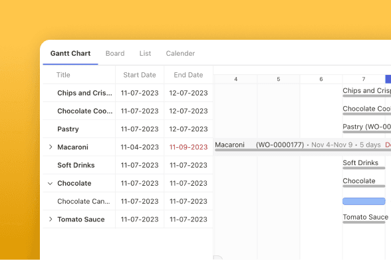Screen dimensions: 391x260
Task: Select the Pastry title cell
Action: [x=68, y=129]
